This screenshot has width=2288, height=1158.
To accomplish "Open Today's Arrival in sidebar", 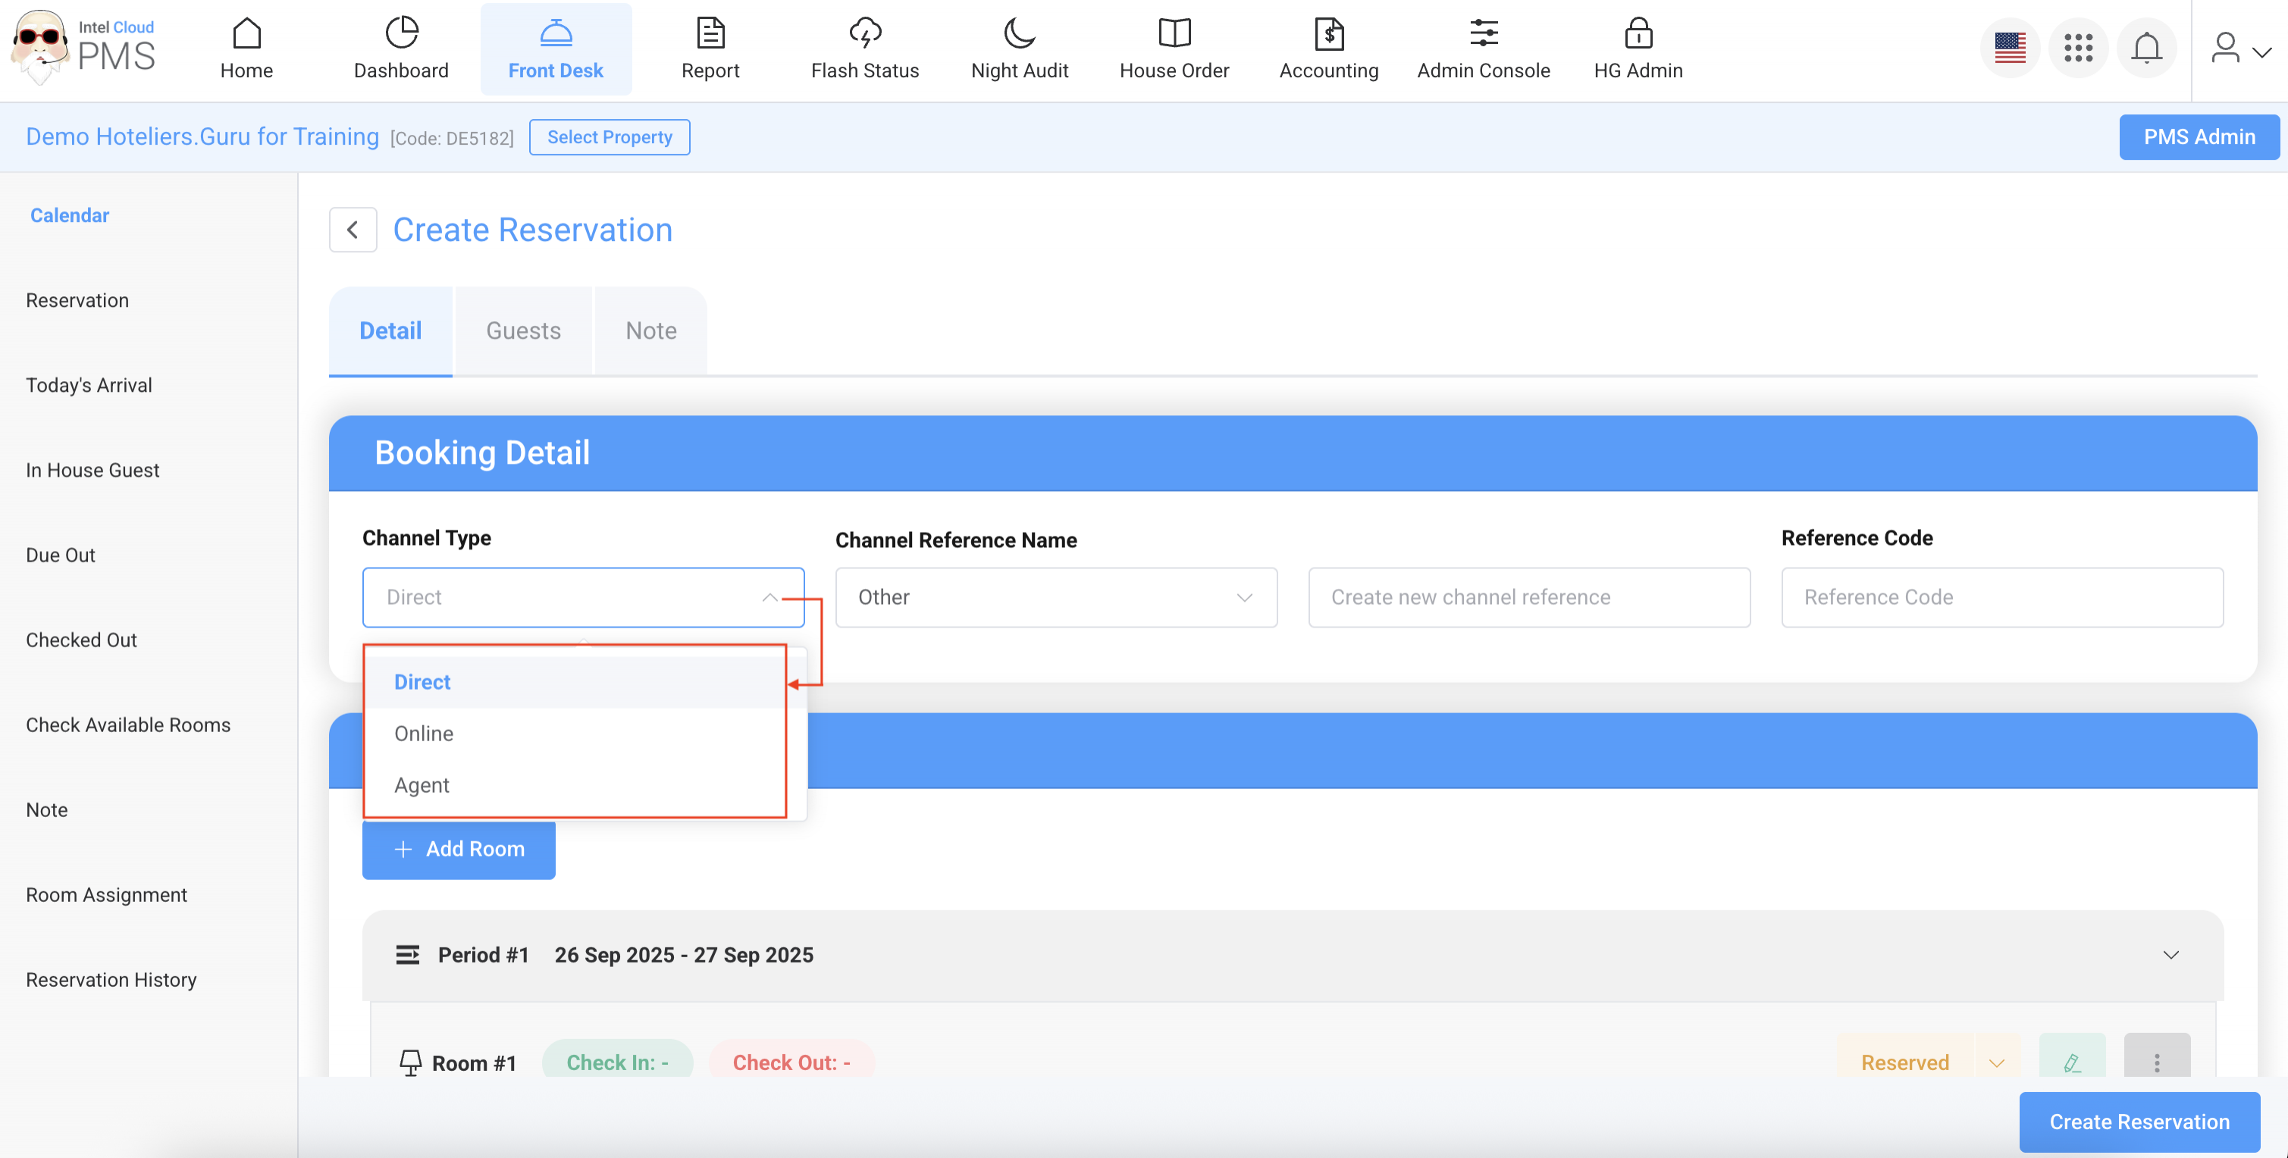I will tap(89, 386).
